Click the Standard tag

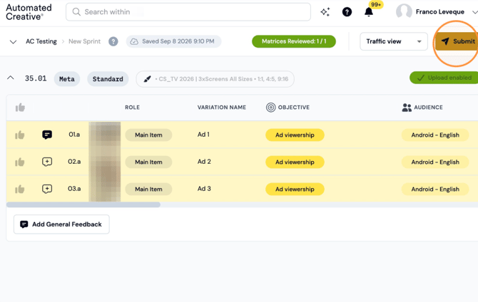pyautogui.click(x=108, y=79)
